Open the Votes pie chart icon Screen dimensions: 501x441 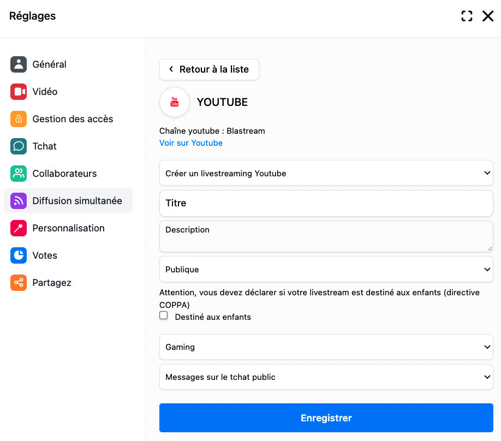tap(19, 255)
